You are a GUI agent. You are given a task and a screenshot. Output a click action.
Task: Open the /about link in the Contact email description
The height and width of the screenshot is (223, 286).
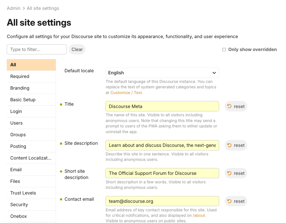(x=199, y=215)
